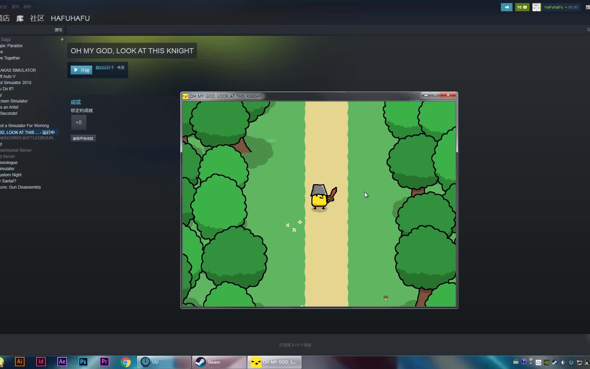Select Screen Simulator in game list
Screen dimensions: 590x369
point(14,101)
